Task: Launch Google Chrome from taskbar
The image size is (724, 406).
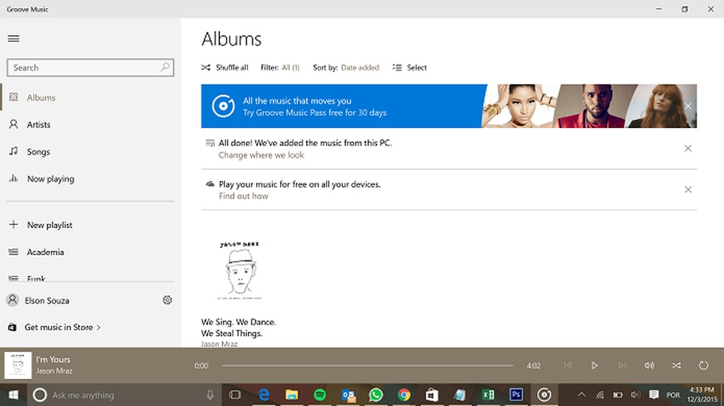Action: pyautogui.click(x=404, y=395)
